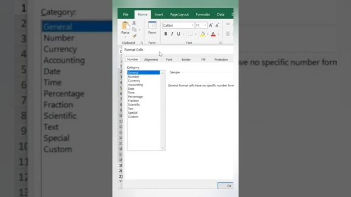
Task: Toggle Underline formatting
Action: (x=178, y=34)
